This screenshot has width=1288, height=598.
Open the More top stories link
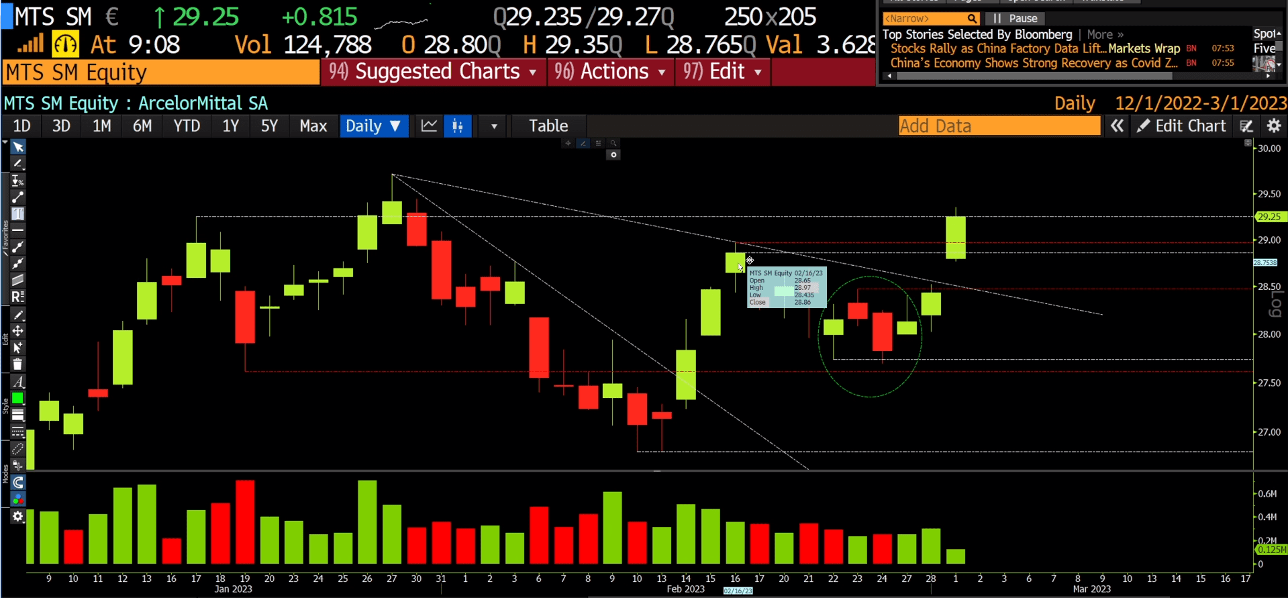[1105, 34]
